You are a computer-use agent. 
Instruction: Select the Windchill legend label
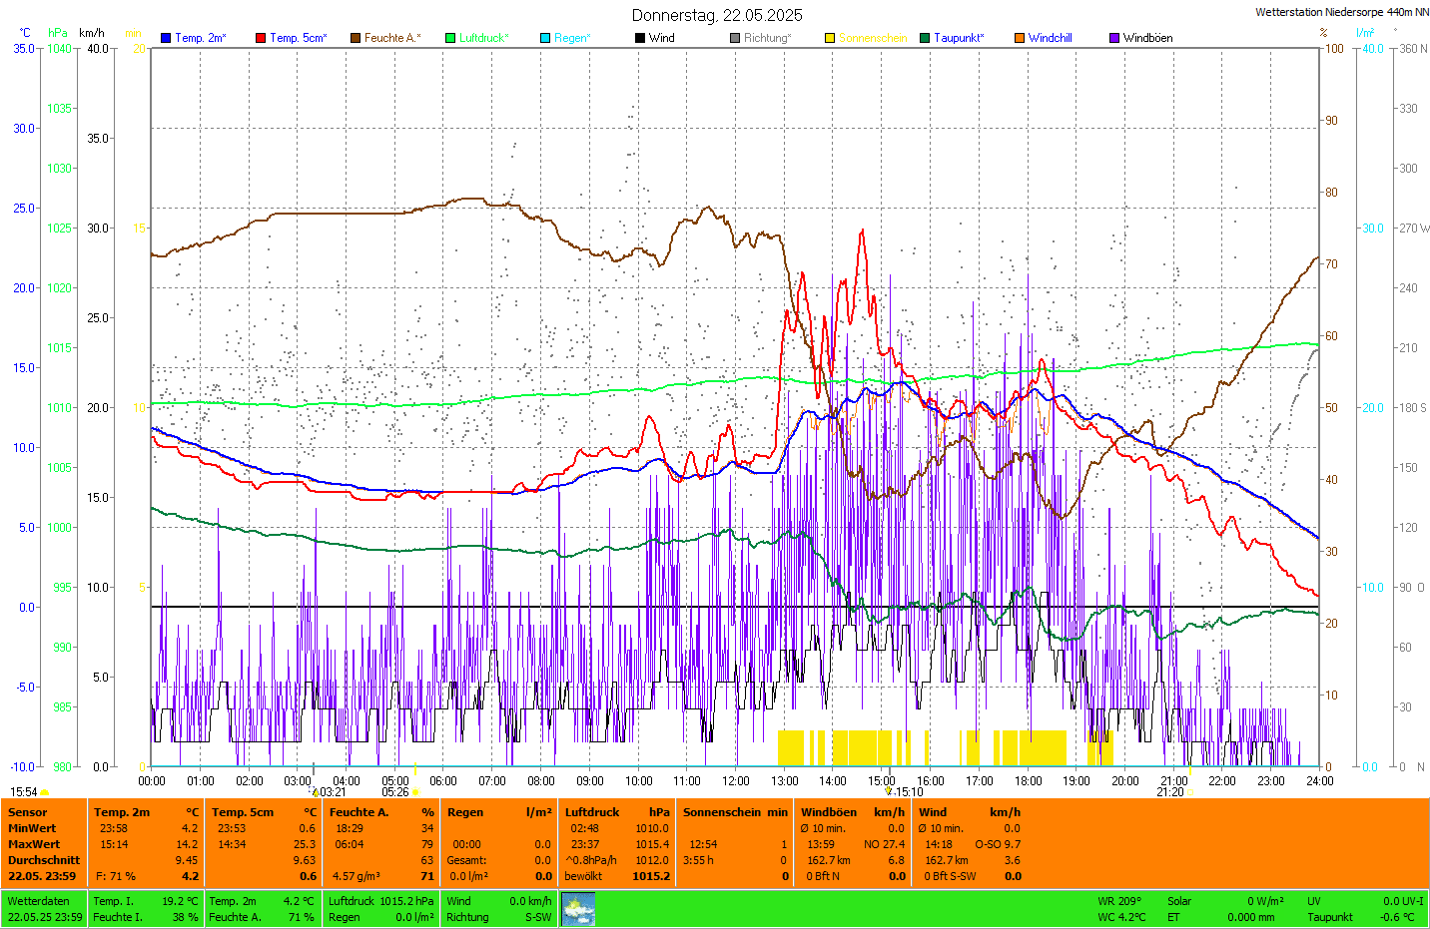click(1050, 38)
